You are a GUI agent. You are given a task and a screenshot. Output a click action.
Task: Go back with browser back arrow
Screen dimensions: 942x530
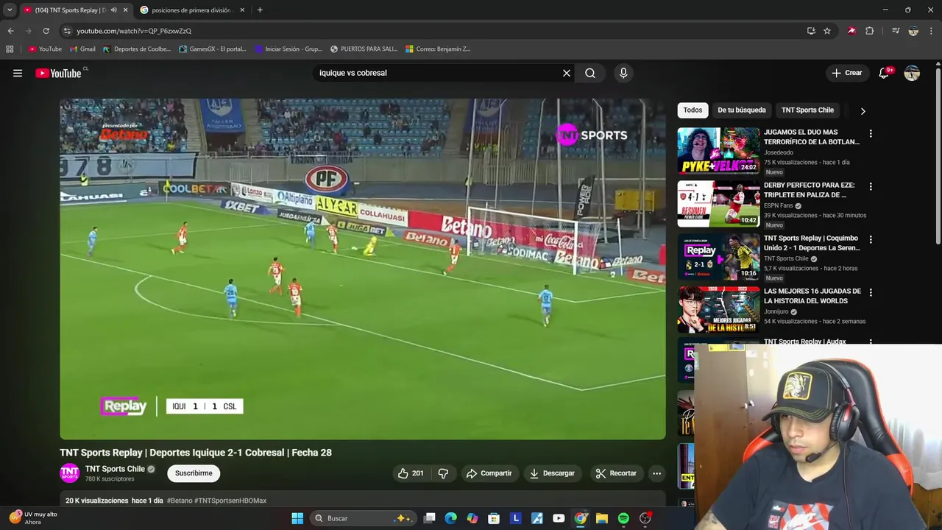[x=10, y=31]
